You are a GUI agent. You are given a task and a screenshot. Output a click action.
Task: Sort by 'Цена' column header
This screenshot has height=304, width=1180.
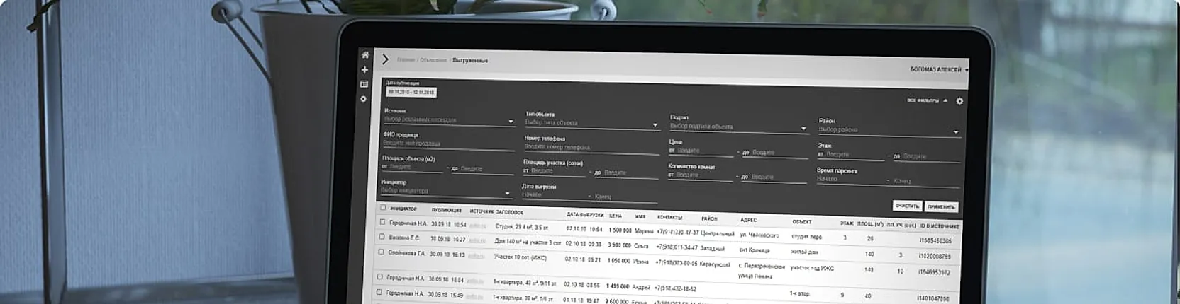(615, 216)
